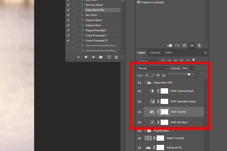Switch to the Channels tab
The width and height of the screenshot is (227, 151).
click(x=155, y=53)
